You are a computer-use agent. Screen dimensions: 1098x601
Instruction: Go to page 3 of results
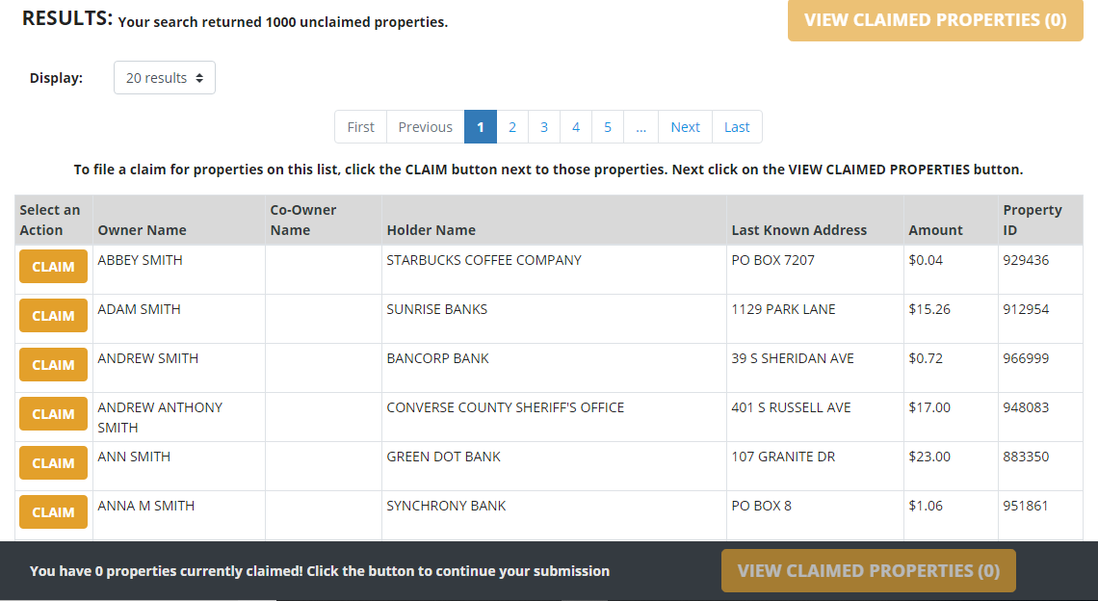click(543, 126)
